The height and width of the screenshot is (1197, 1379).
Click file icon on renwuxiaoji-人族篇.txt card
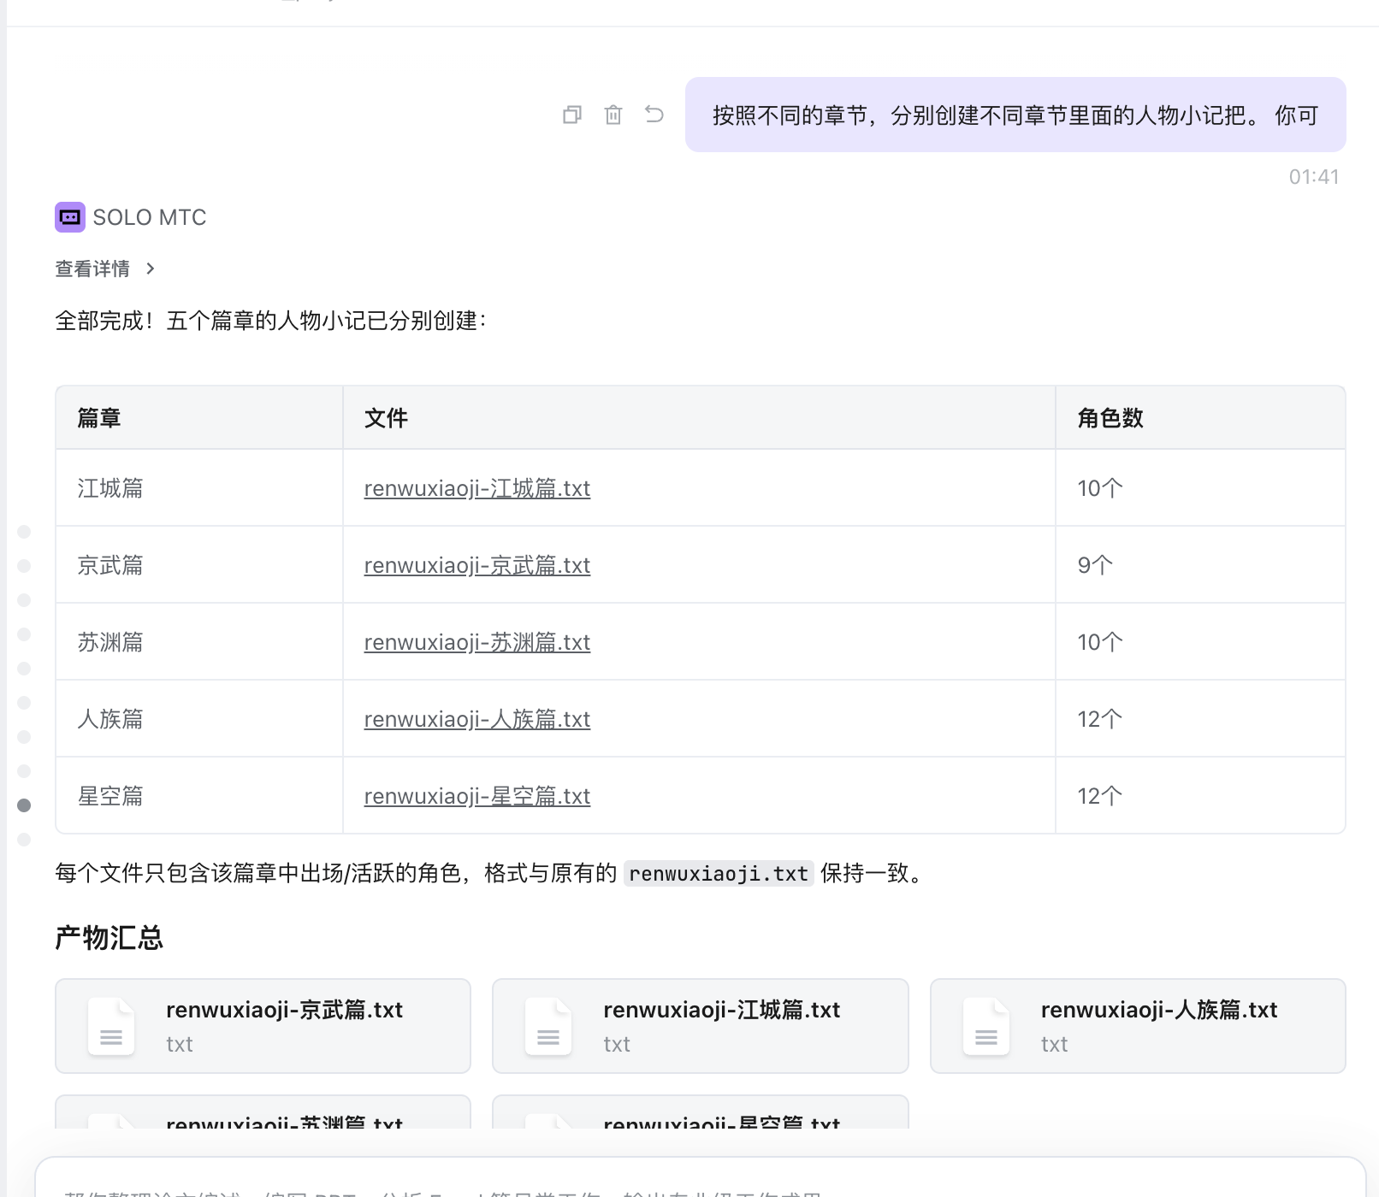click(x=986, y=1026)
